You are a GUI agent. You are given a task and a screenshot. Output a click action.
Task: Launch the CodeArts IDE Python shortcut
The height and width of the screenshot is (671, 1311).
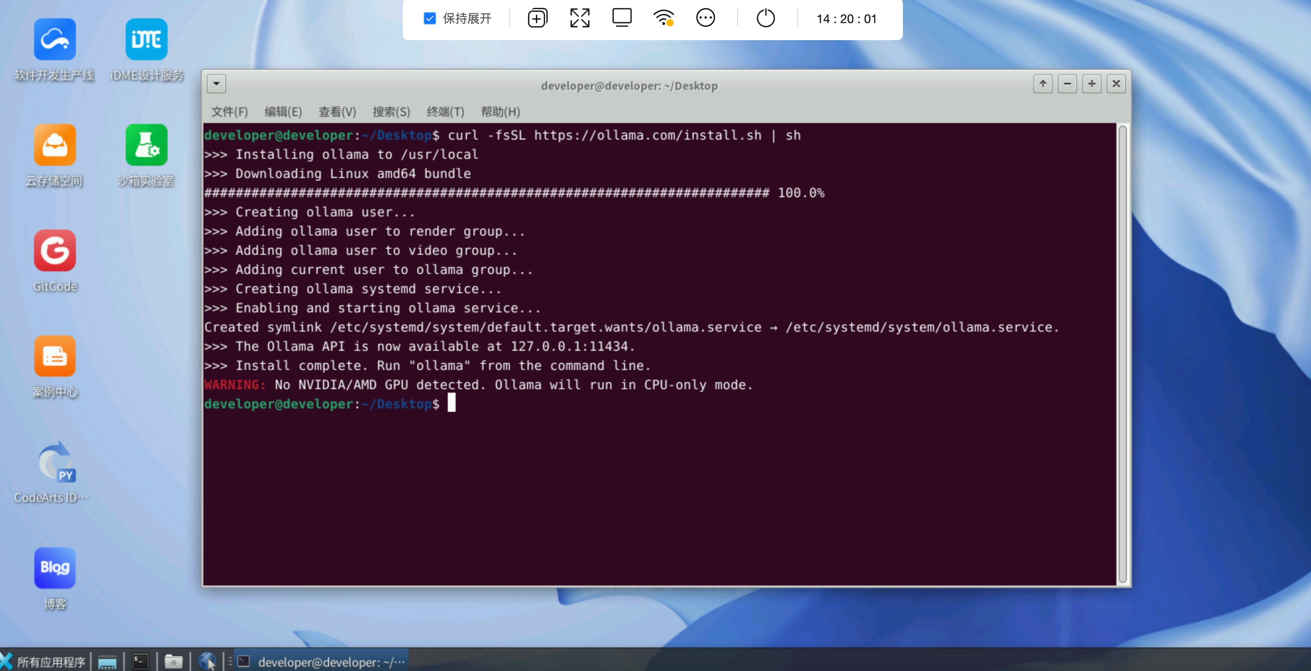click(55, 462)
